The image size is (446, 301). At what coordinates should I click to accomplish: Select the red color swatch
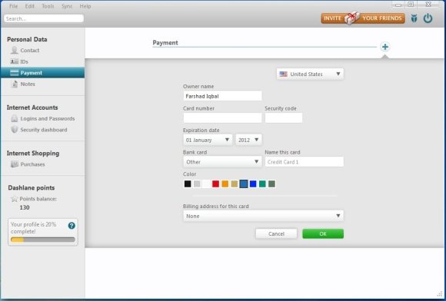(x=215, y=184)
